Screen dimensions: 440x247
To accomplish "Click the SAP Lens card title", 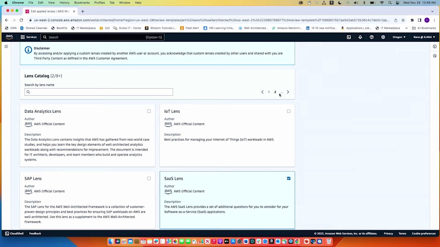I will pyautogui.click(x=33, y=179).
